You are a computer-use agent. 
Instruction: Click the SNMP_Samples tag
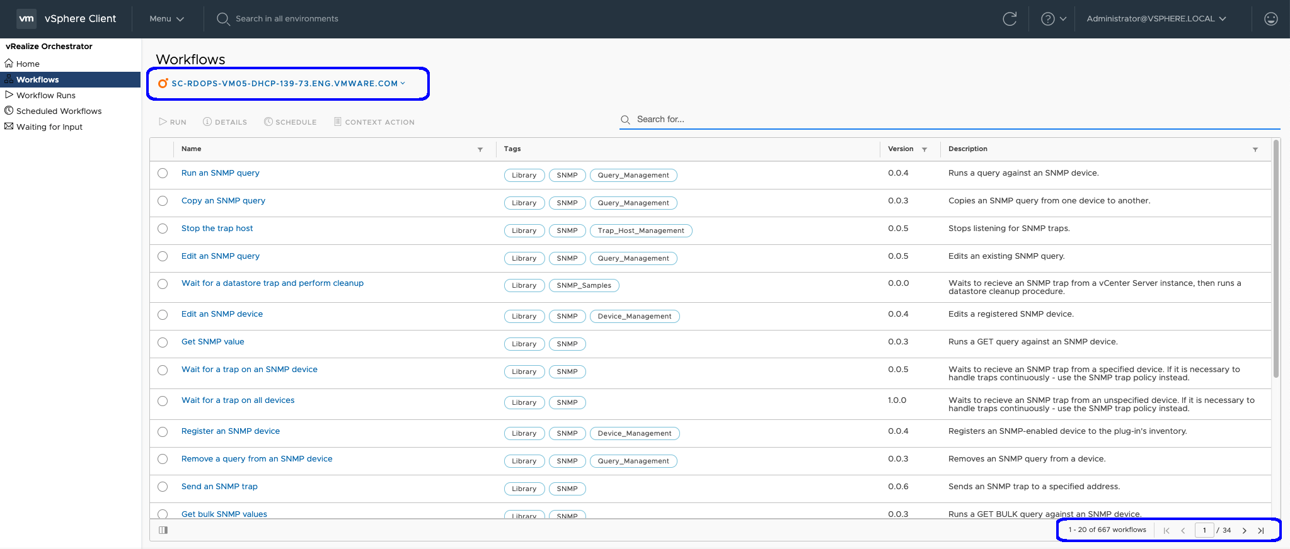(x=584, y=285)
